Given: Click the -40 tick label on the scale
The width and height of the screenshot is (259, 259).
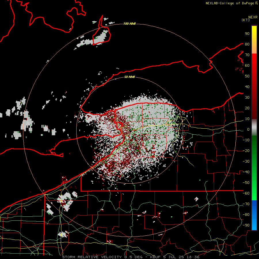Looking at the screenshot, I should pyautogui.click(x=246, y=172).
